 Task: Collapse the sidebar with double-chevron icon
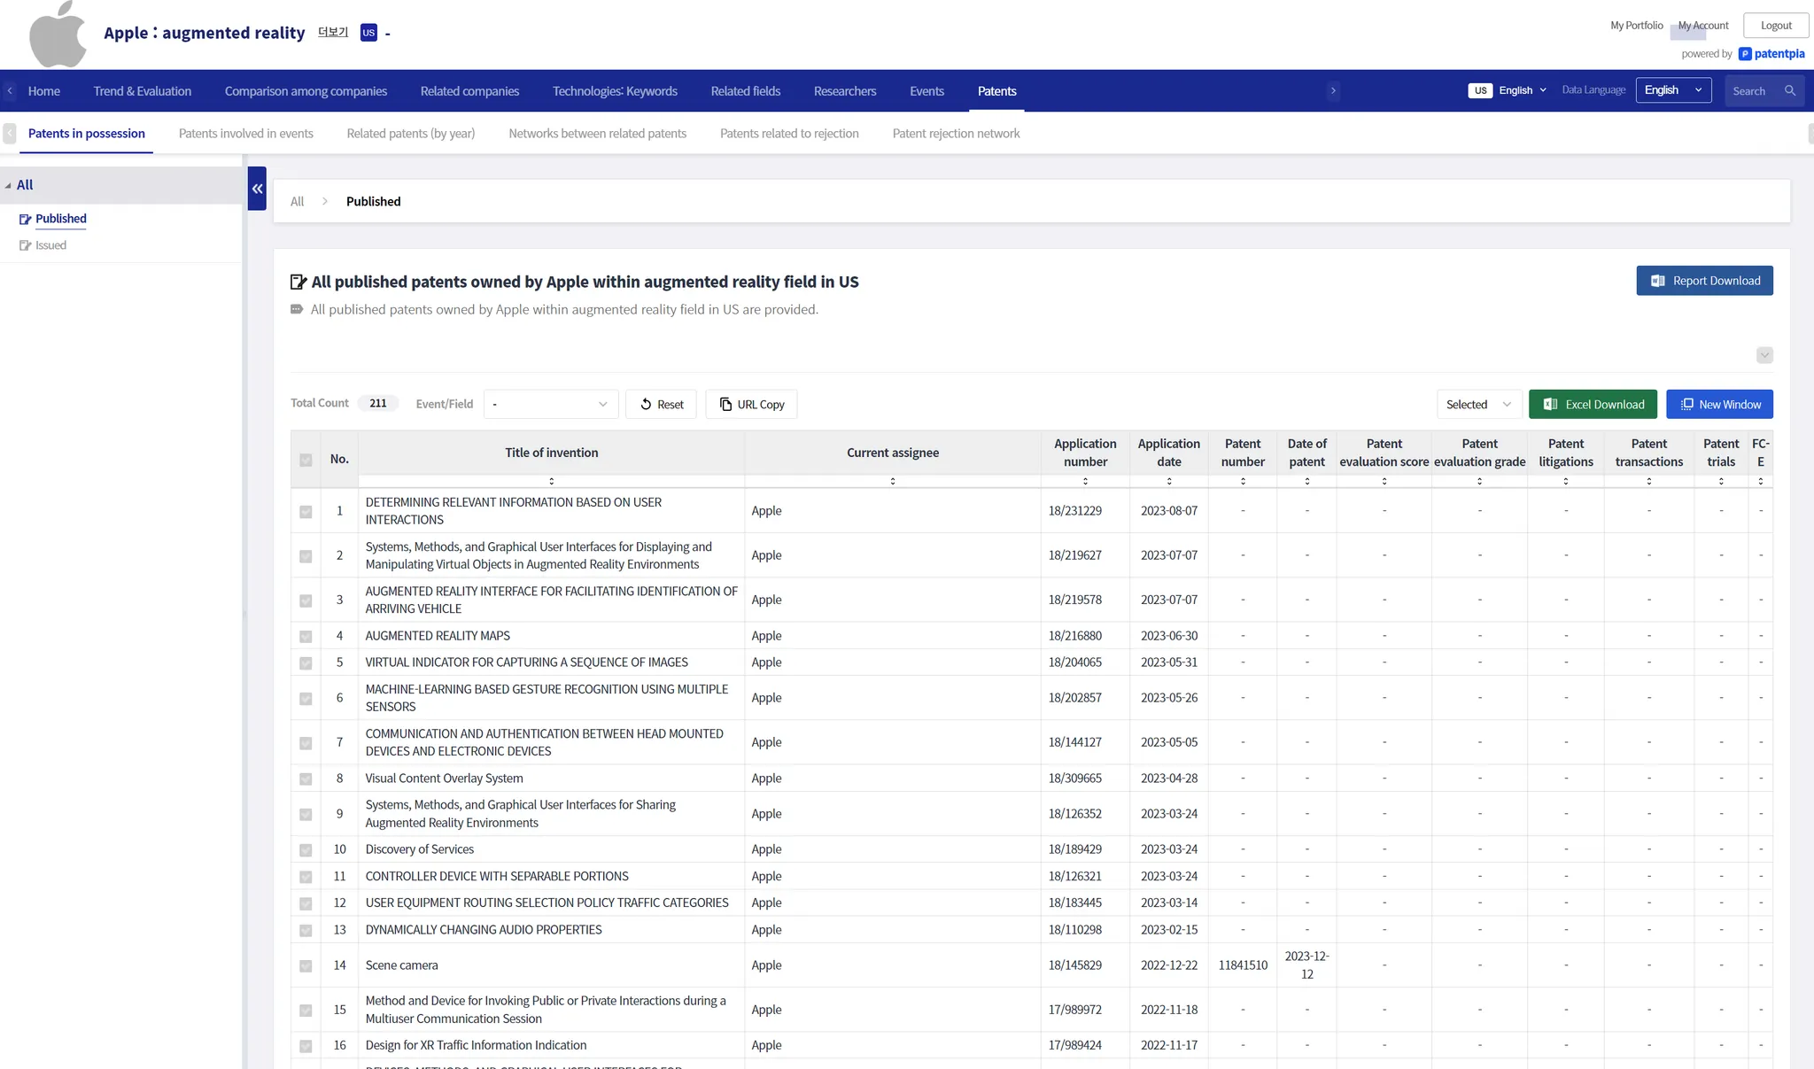tap(257, 189)
